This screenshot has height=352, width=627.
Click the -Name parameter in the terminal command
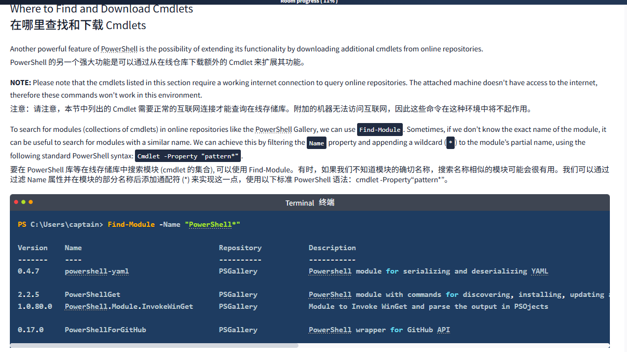[170, 224]
